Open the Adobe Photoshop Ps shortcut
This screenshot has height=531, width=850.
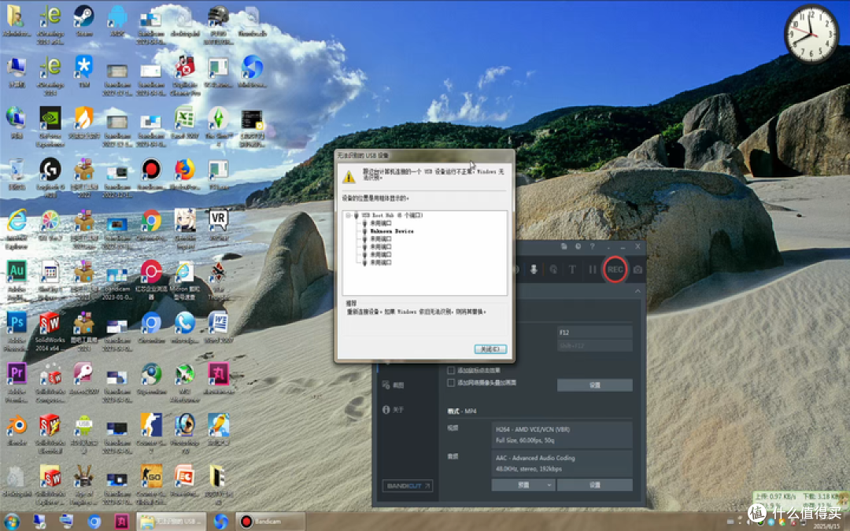pos(17,332)
